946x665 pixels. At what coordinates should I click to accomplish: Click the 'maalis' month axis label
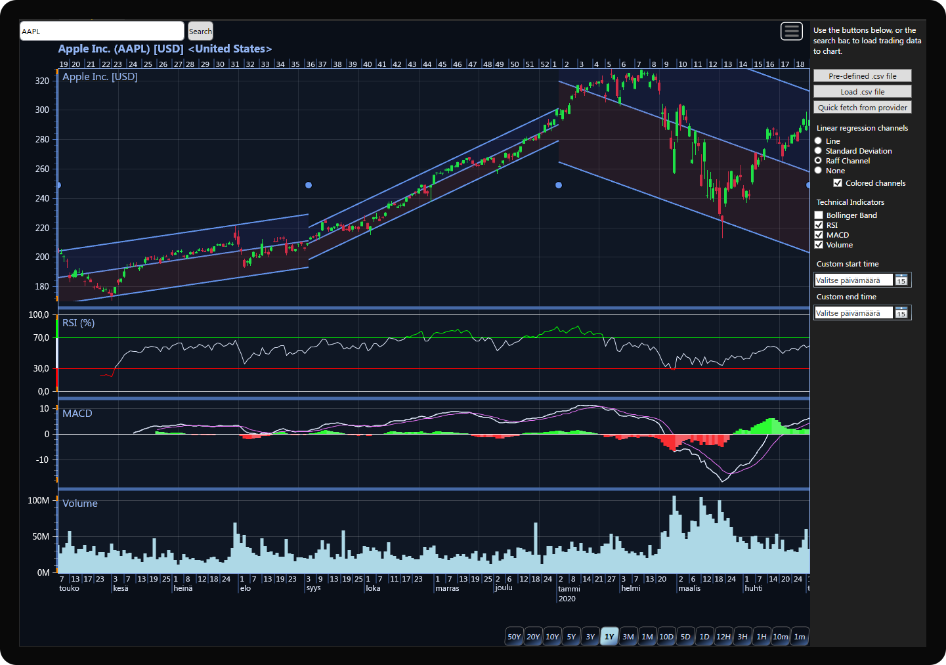click(x=689, y=588)
